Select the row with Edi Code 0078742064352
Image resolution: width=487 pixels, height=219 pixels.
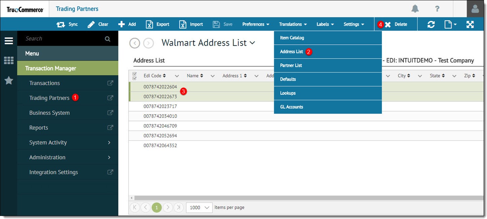306,145
